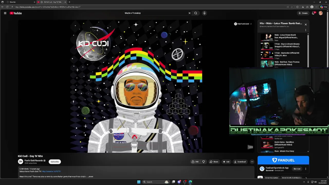Open Discord from the taskbar
This screenshot has width=329, height=185.
tap(179, 182)
